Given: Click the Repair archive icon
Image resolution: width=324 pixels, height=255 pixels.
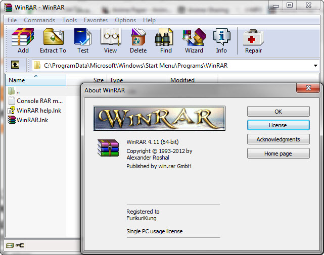Looking at the screenshot, I should 253,41.
